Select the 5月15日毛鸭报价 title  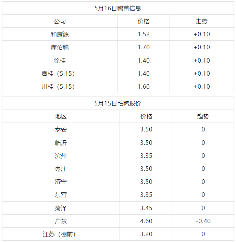click(118, 103)
